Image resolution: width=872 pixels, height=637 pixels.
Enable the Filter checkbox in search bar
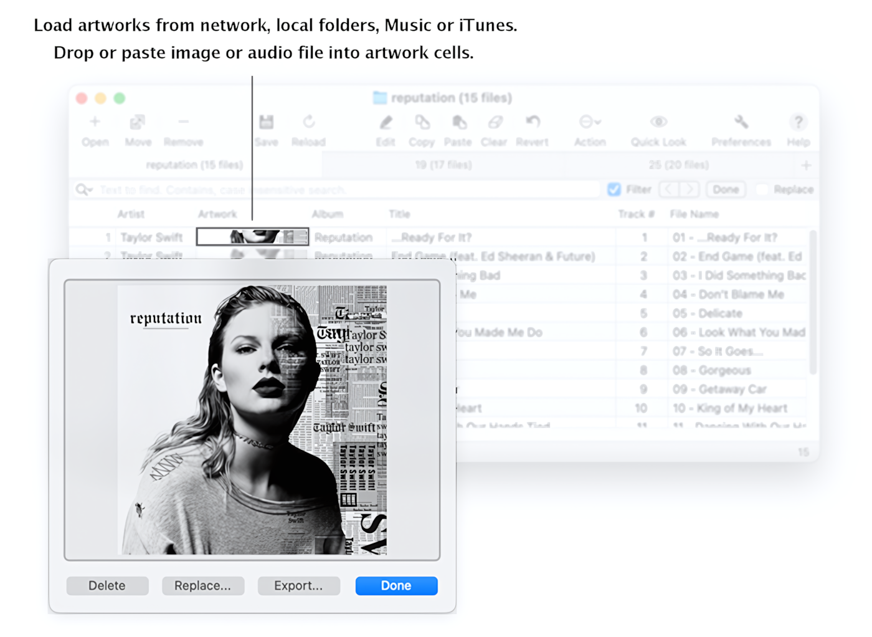[614, 189]
